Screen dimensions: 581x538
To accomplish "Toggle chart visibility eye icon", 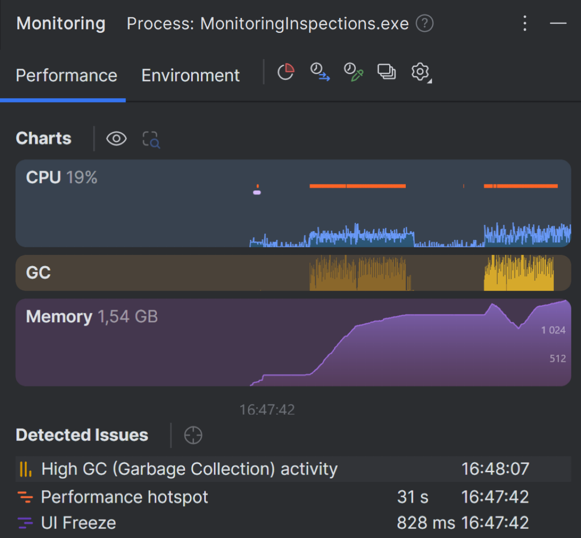I will pos(116,139).
